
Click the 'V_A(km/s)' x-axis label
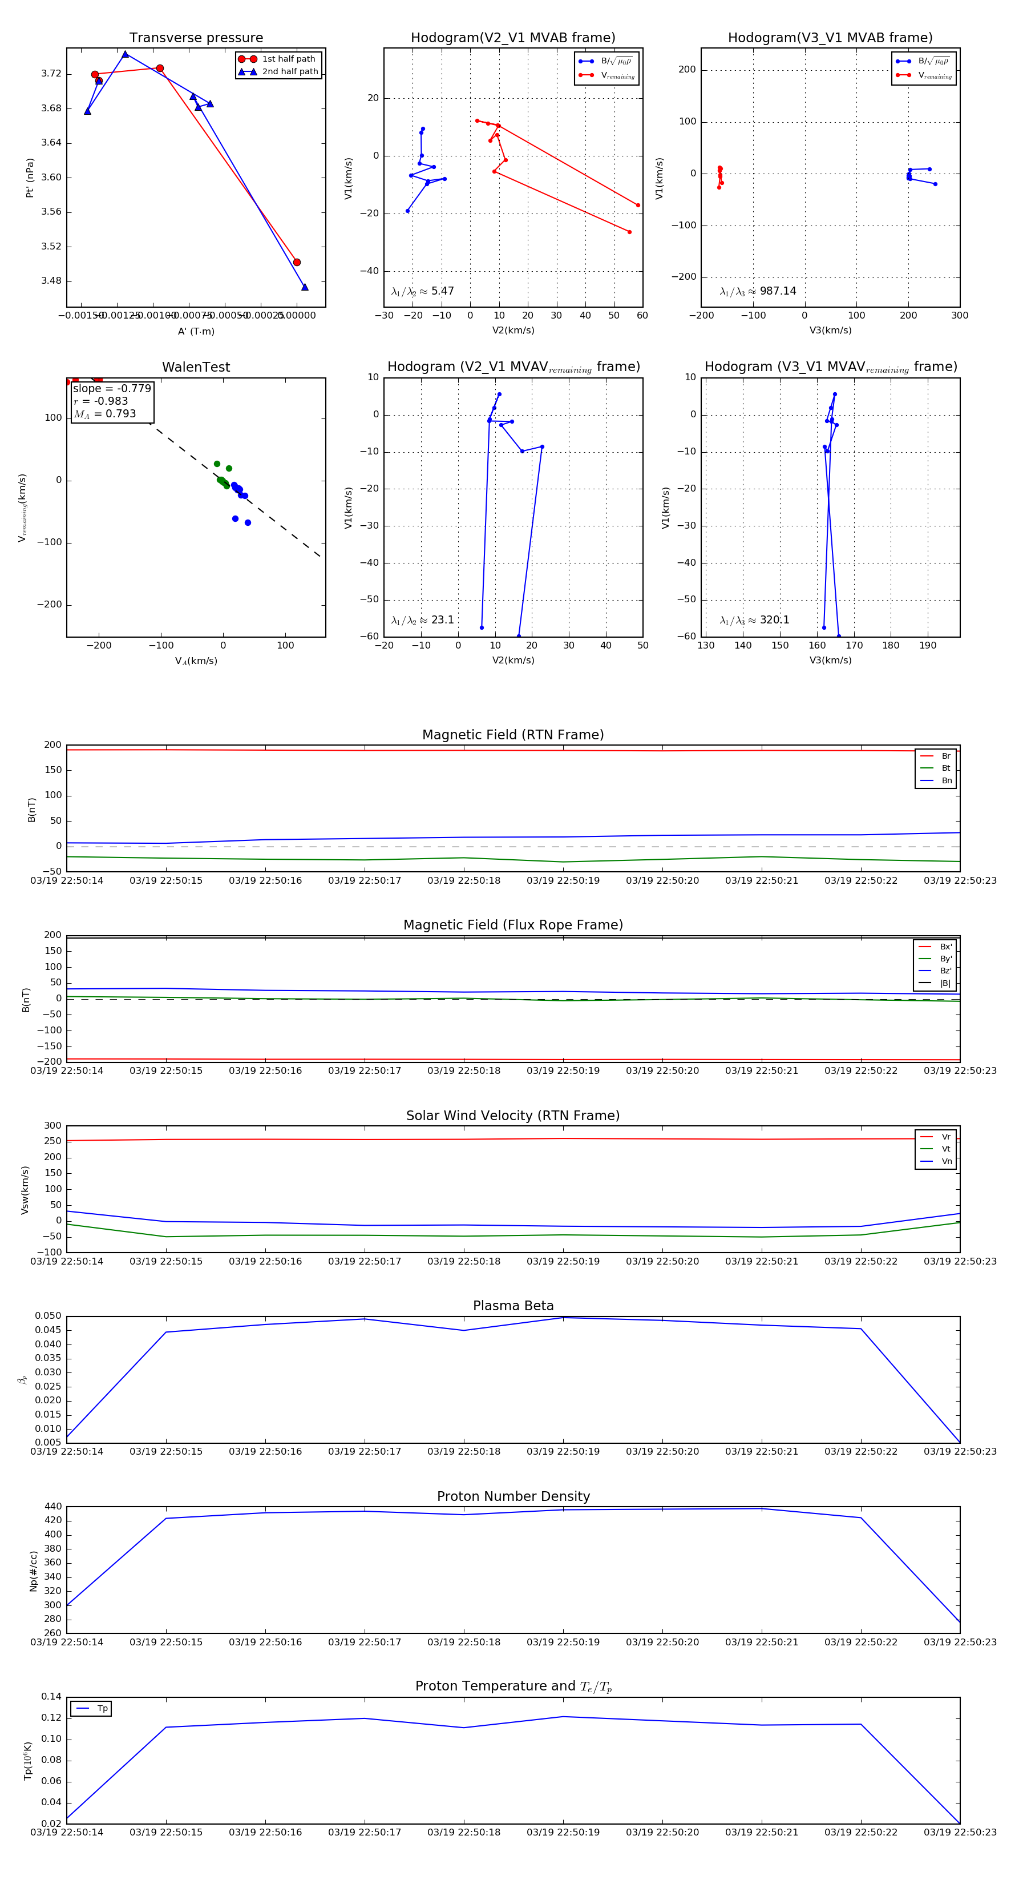196,661
